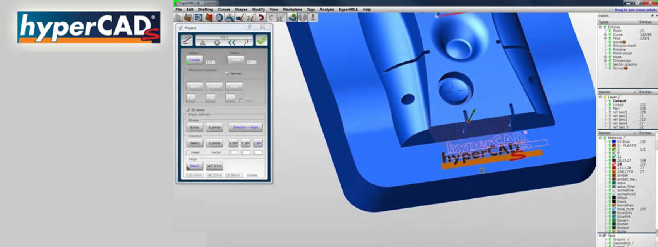Enable the 'Invert' checkbox

click(x=188, y=152)
